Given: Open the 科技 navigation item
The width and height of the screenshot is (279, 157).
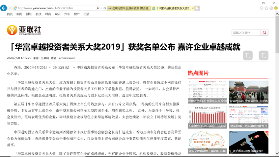Looking at the screenshot, I should point(38,14).
